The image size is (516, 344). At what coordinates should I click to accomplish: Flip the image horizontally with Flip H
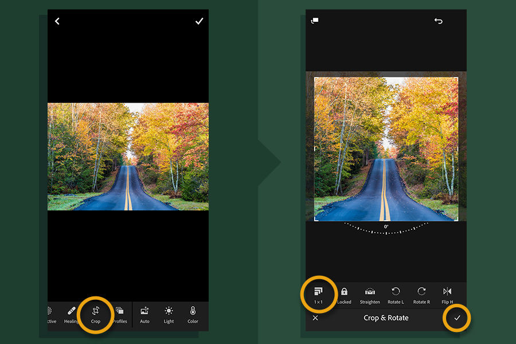[x=448, y=292]
